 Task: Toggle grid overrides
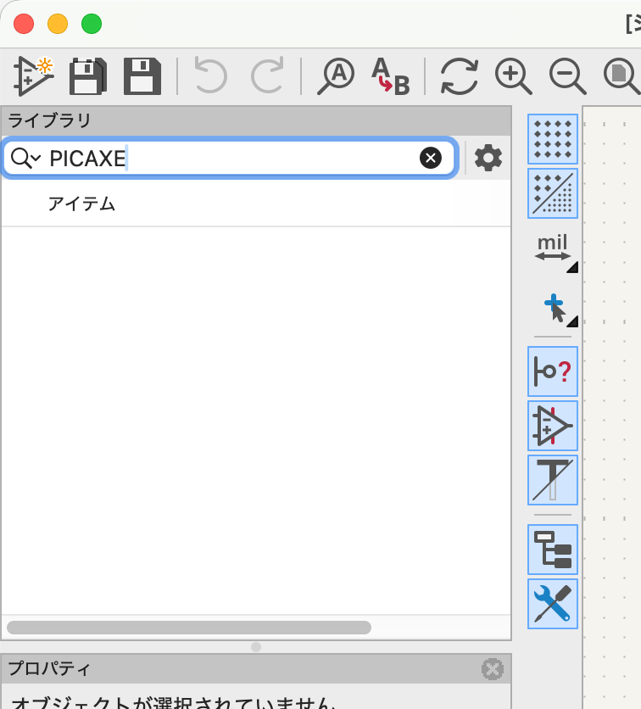click(x=553, y=193)
